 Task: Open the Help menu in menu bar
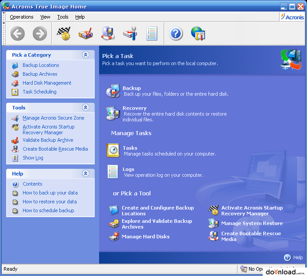pyautogui.click(x=80, y=17)
